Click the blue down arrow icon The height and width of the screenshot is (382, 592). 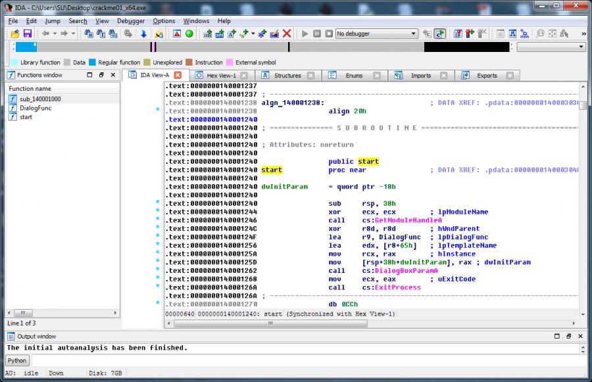[143, 34]
